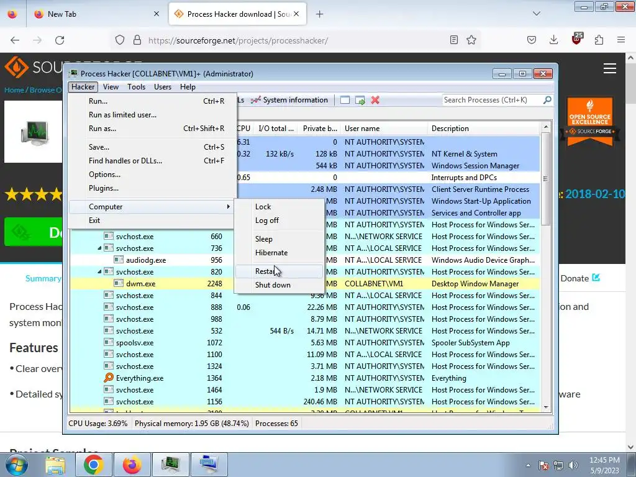The image size is (636, 477).
Task: Switch to the New Tab browser tab
Action: coord(96,14)
